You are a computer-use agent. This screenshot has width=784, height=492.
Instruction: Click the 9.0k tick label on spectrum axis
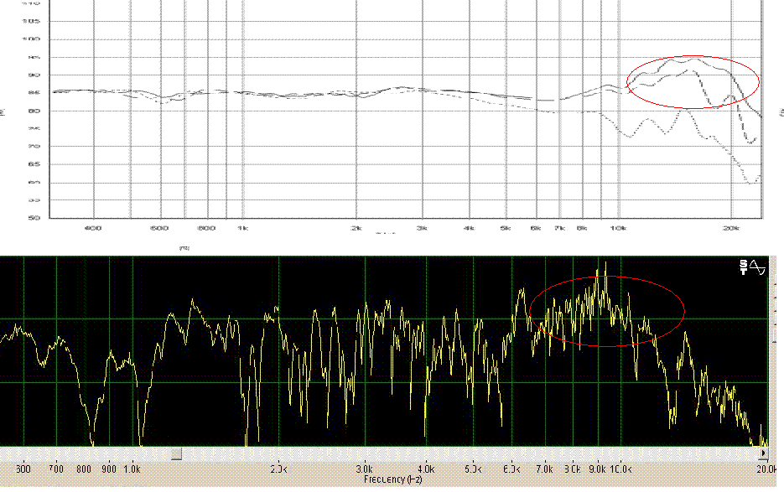596,469
